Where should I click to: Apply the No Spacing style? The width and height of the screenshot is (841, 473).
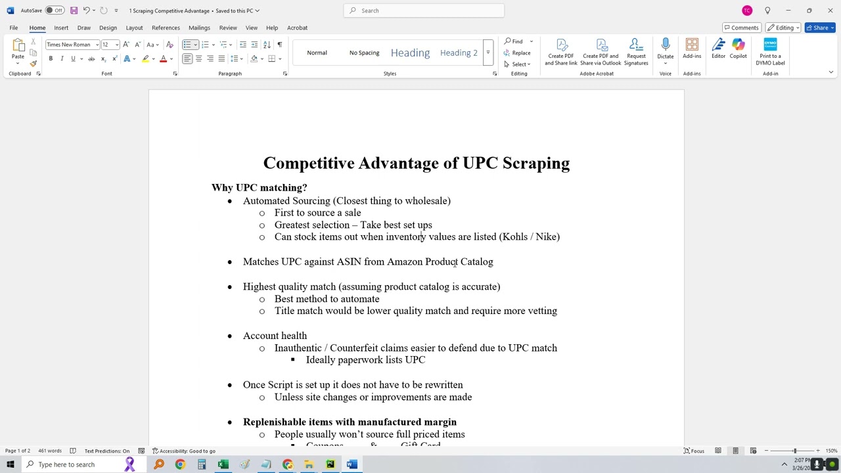point(364,53)
